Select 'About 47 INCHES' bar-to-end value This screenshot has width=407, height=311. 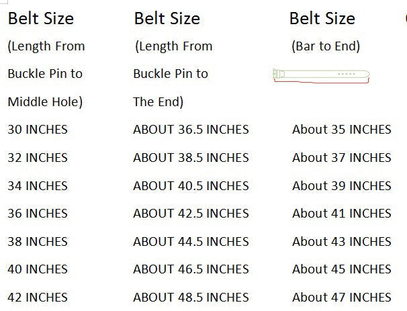pyautogui.click(x=341, y=297)
